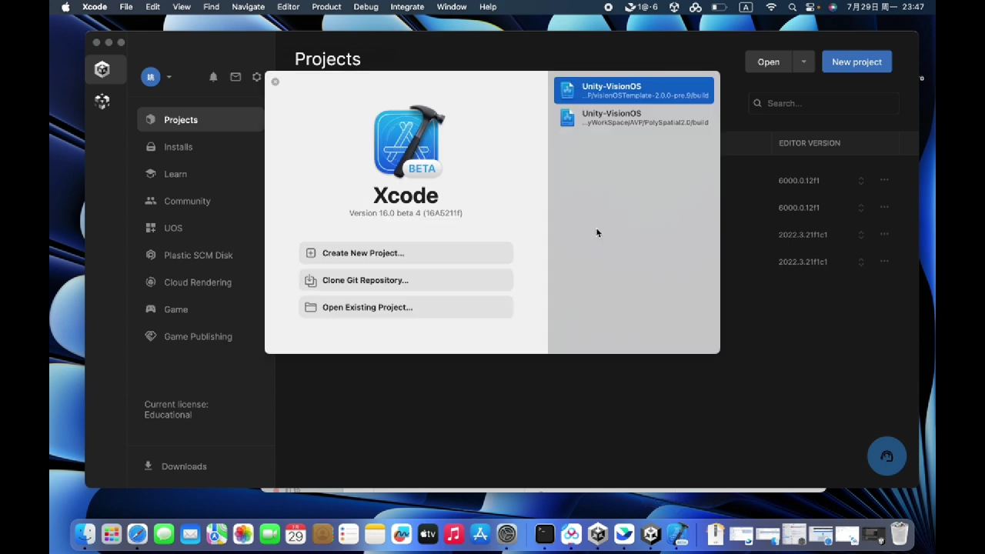Click Unity Hub settings gear icon
The image size is (985, 554).
tap(257, 77)
